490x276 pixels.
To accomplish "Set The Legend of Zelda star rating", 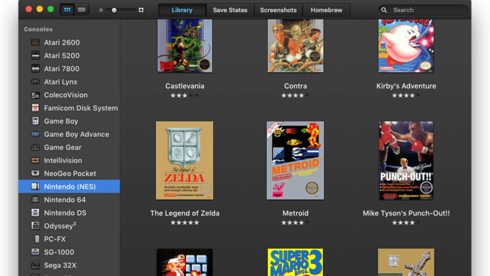I will point(185,223).
